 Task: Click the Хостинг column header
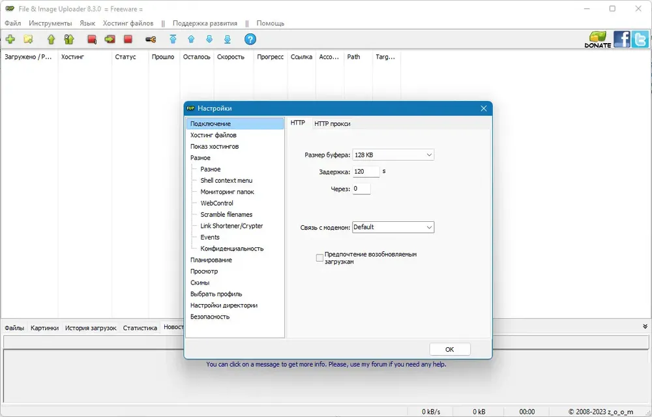click(x=85, y=57)
